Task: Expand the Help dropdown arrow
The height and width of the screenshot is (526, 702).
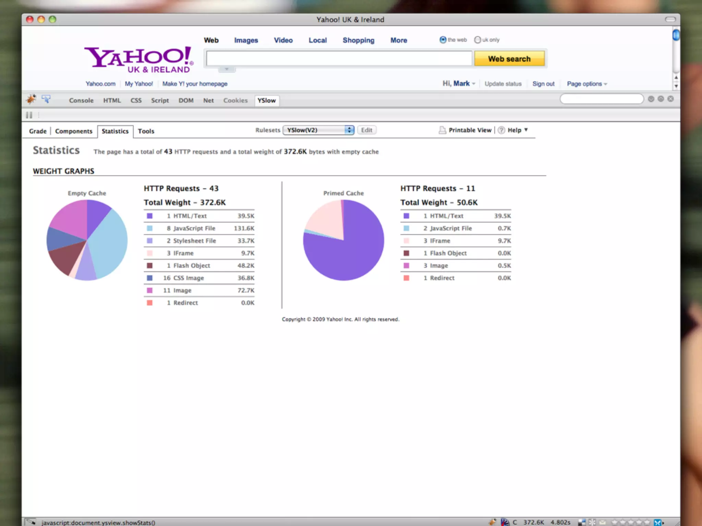Action: coord(526,130)
